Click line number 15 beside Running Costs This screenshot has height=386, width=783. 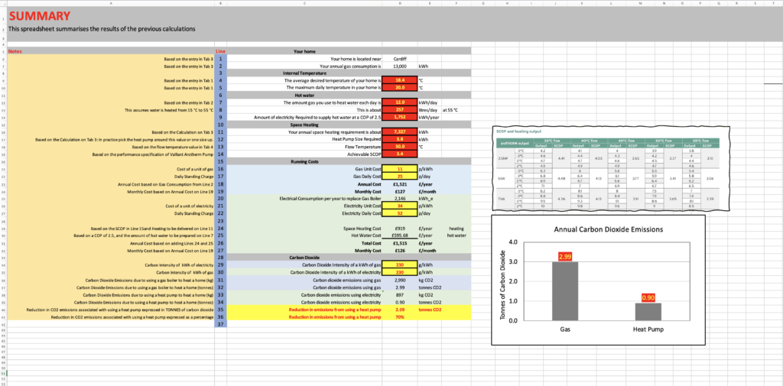[220, 162]
